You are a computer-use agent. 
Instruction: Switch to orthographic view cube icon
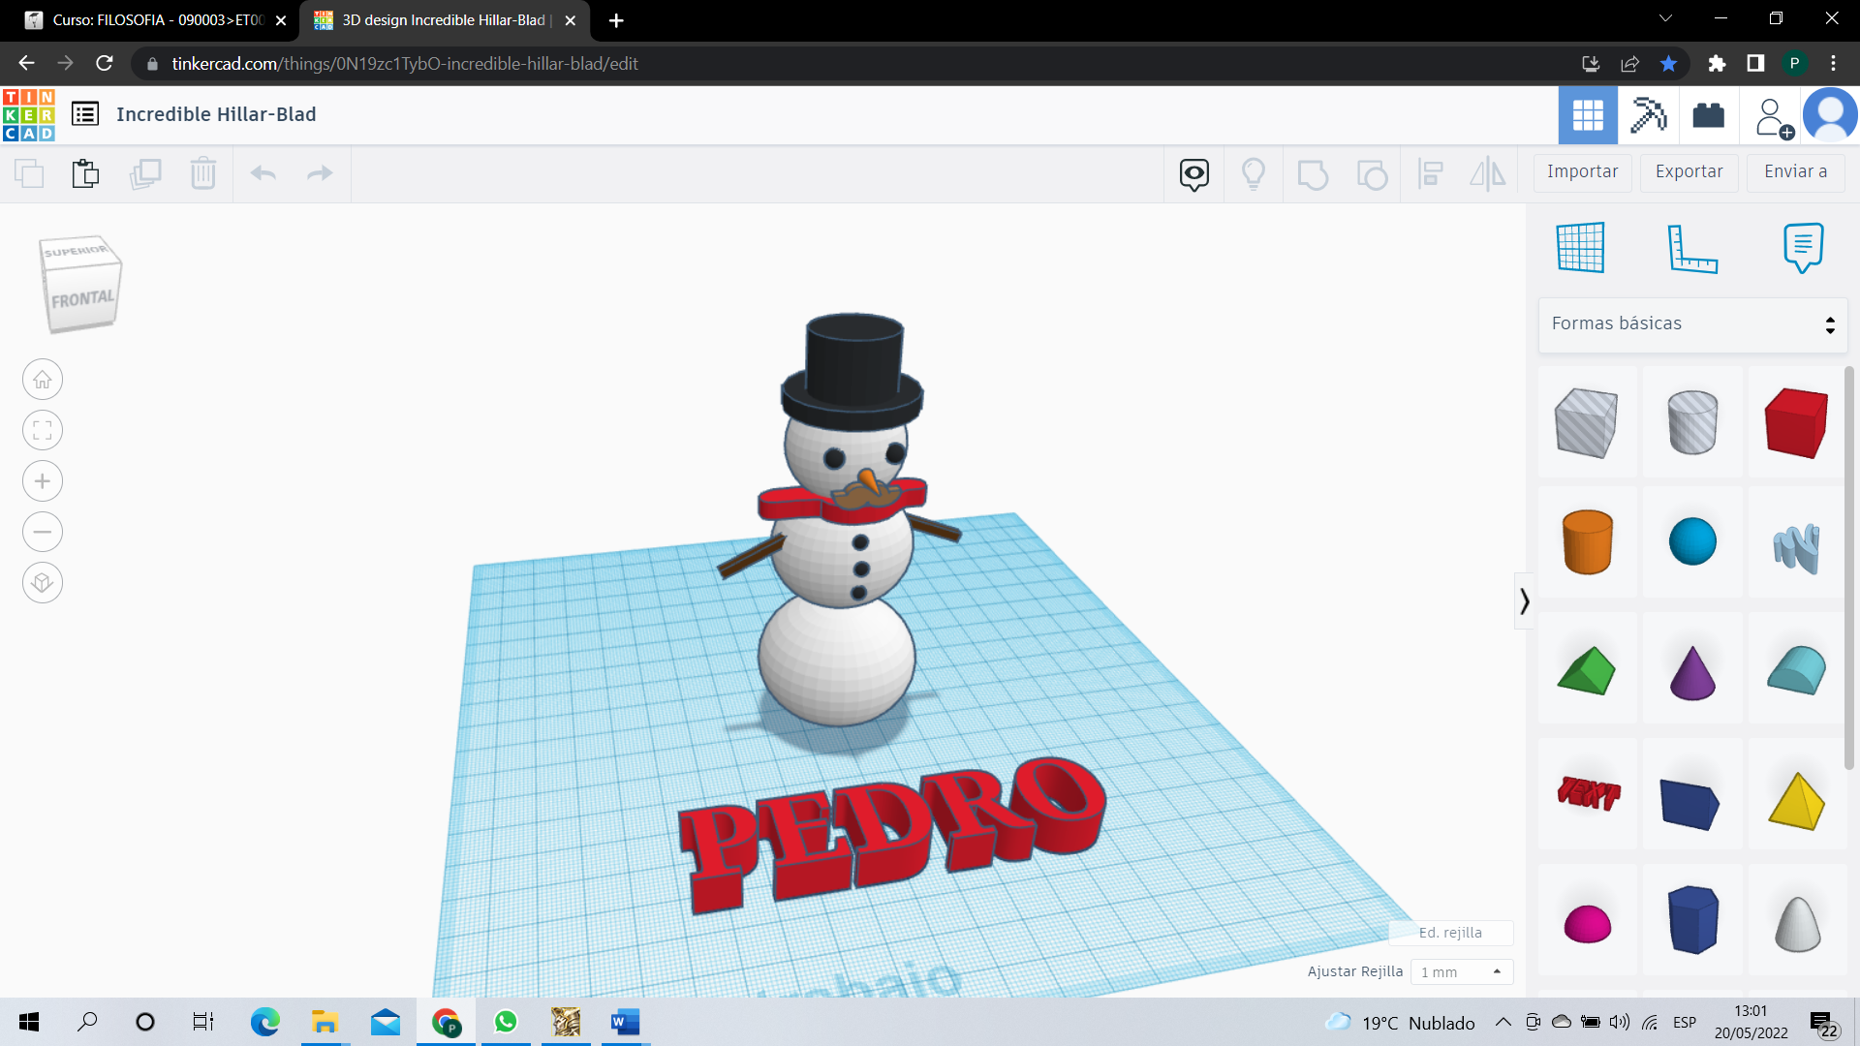coord(43,583)
